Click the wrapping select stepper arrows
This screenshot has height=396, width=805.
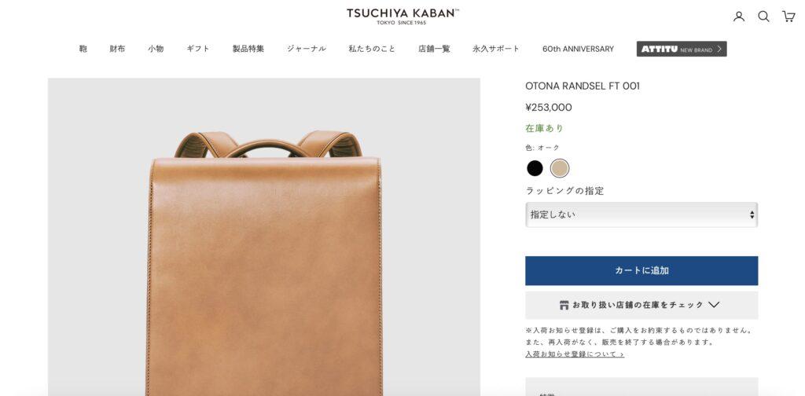[x=752, y=214]
